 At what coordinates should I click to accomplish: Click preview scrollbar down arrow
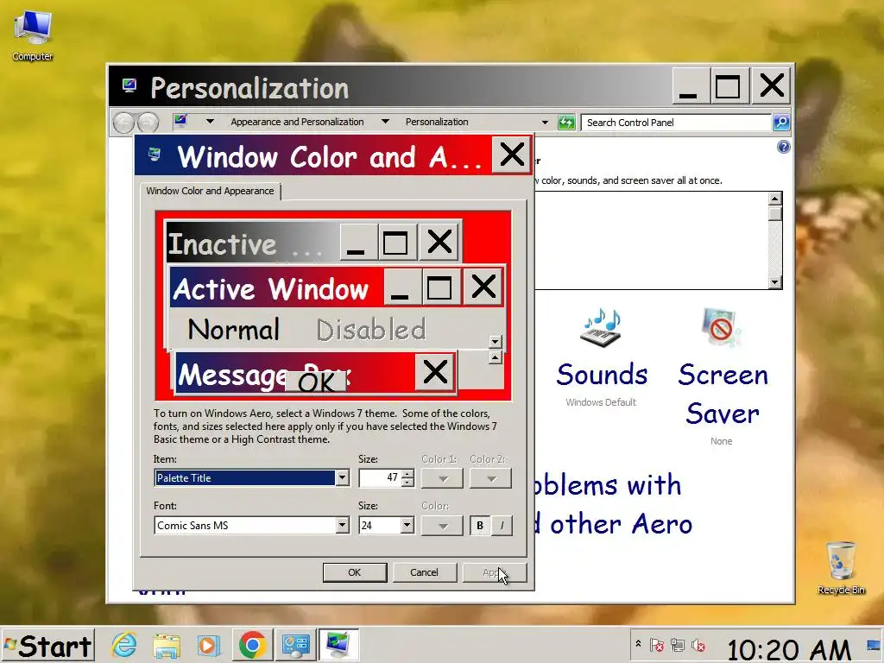(x=495, y=341)
